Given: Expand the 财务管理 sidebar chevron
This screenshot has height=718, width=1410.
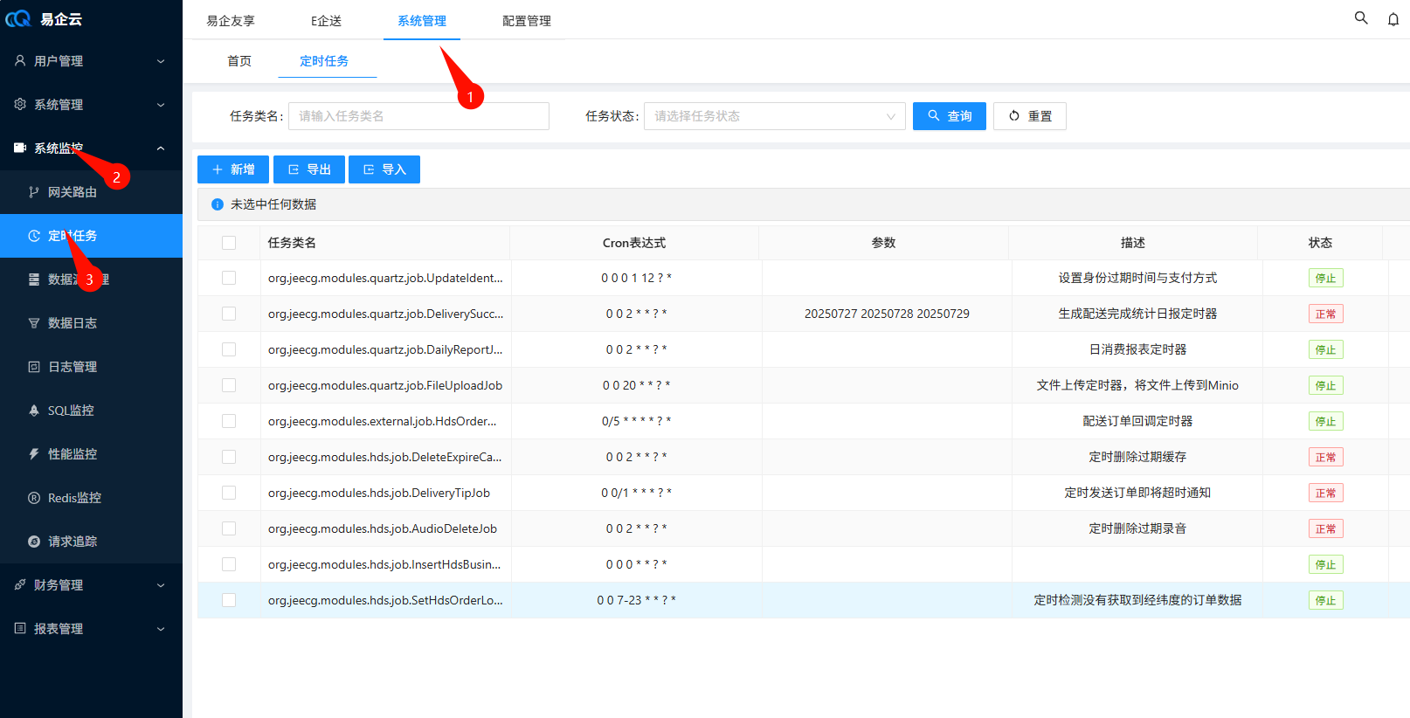Looking at the screenshot, I should [161, 585].
